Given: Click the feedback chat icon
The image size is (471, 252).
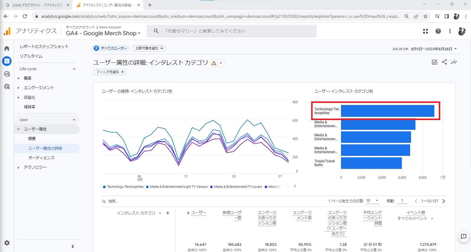Looking at the screenshot, I should 464,237.
